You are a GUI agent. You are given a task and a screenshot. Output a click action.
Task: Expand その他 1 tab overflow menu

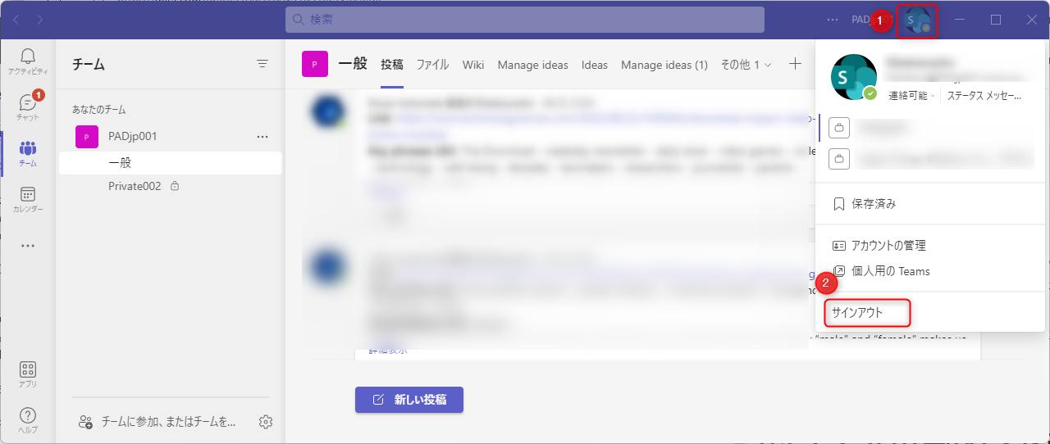click(x=746, y=65)
